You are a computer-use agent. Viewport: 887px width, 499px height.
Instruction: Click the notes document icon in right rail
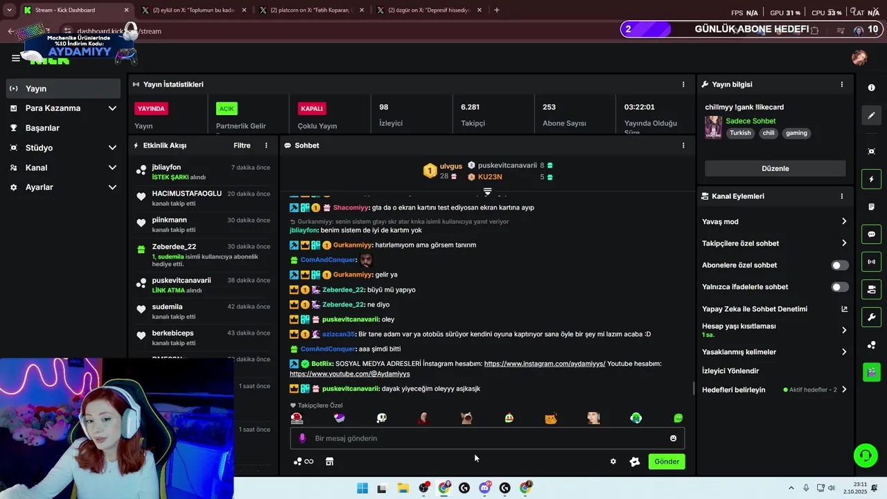click(872, 207)
